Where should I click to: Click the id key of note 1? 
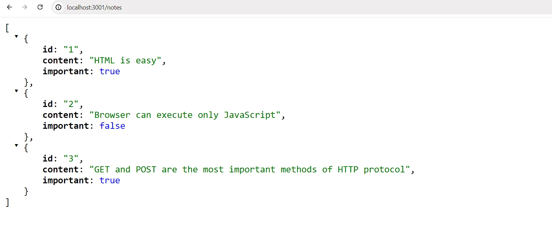click(x=48, y=50)
